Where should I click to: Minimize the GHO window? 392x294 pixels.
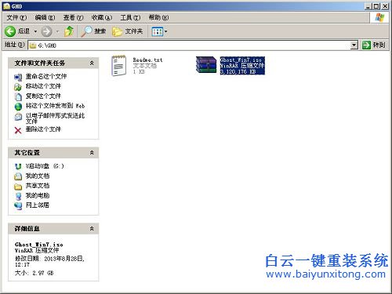[368, 6]
